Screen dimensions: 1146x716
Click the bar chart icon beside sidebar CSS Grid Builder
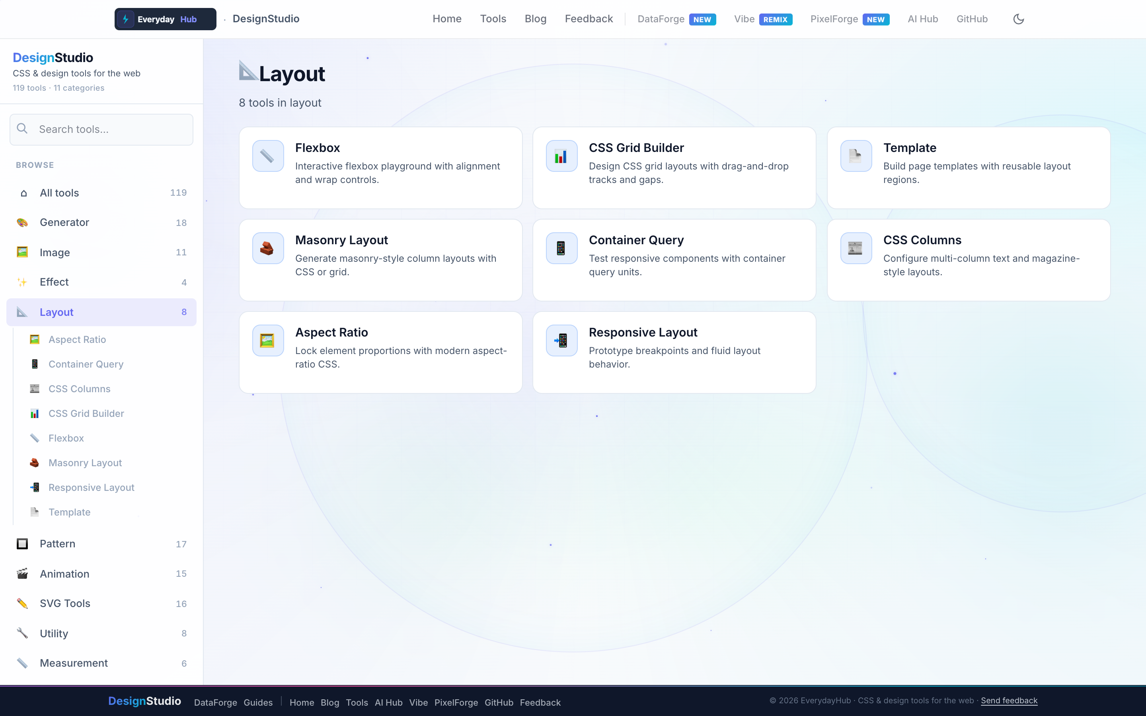tap(35, 413)
